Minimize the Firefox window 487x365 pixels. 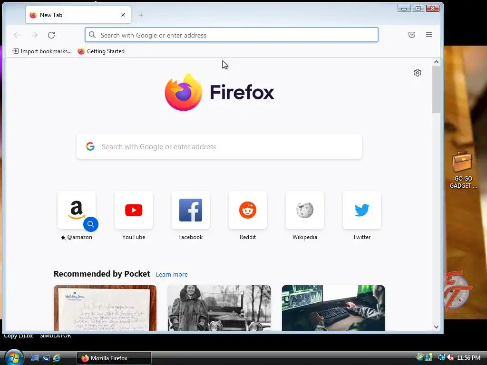point(404,9)
